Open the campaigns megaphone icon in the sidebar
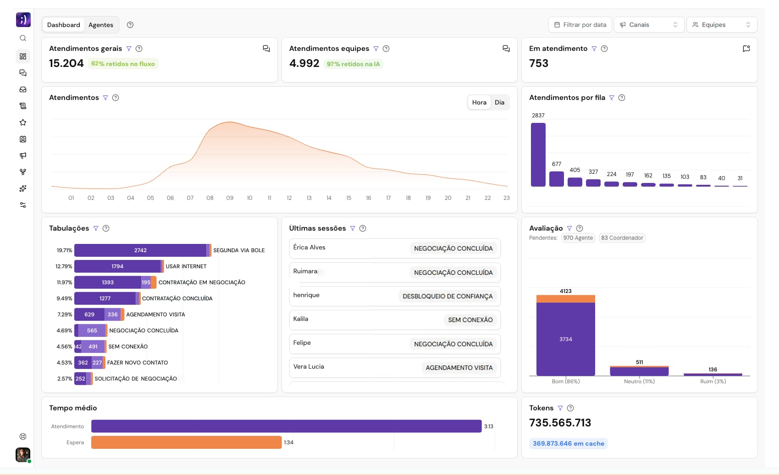Image resolution: width=779 pixels, height=475 pixels. pos(23,155)
